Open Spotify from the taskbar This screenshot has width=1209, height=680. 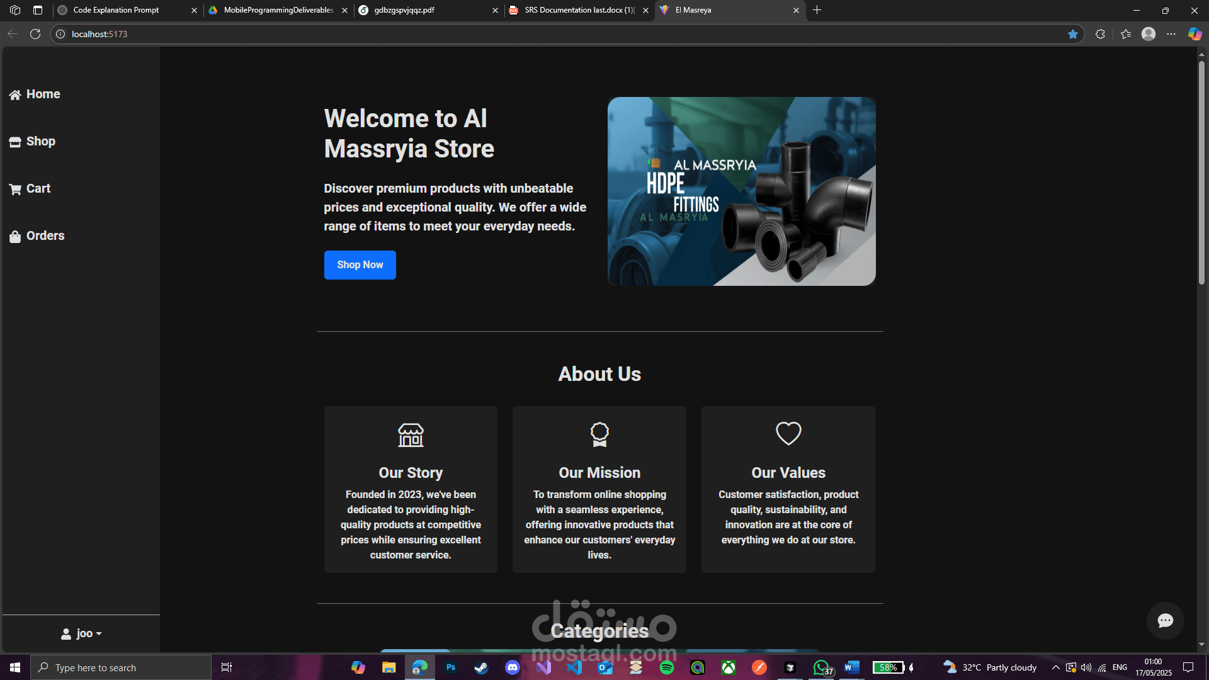(x=667, y=667)
